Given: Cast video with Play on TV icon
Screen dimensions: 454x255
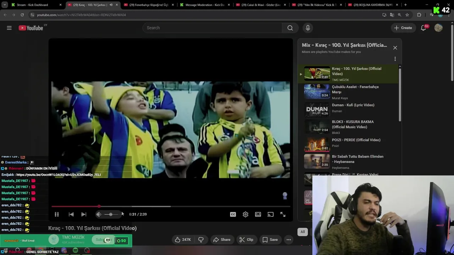Looking at the screenshot, I should click(271, 214).
